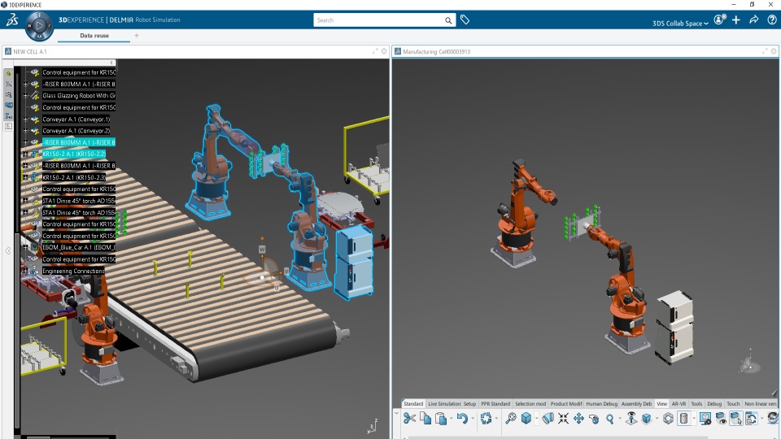Switch to the Setup tab
Viewport: 781px width, 439px height.
click(469, 404)
